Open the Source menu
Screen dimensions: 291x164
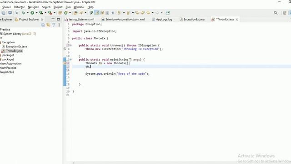[x=6, y=7]
